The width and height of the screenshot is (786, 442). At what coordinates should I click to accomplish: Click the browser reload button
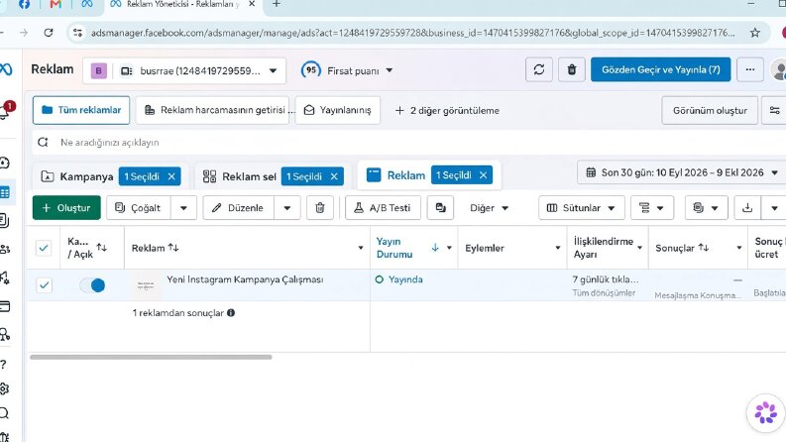49,33
